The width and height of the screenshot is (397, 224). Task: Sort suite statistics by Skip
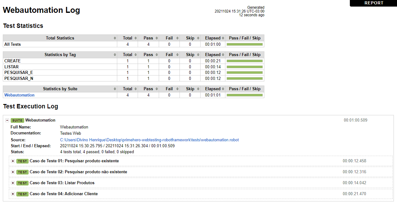click(x=190, y=89)
